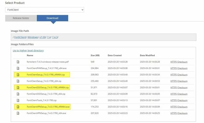Screen dimensions: 204x123
Task: Click FortiClientSSOSetup_7.4.3.1790_ARM64.zip file name
Action: [48, 87]
